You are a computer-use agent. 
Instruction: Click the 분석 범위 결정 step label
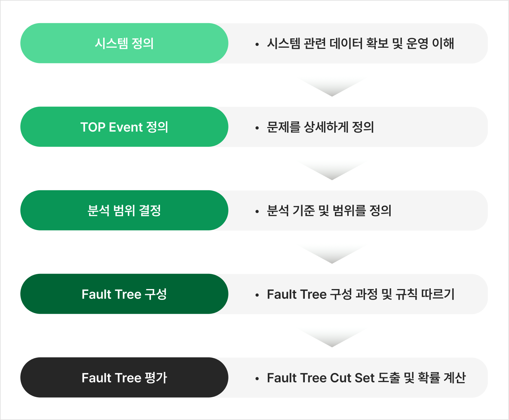[x=124, y=211]
